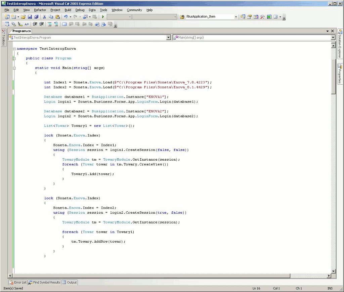Toggle a bookmark on the current line
Viewport: 344px width, 292px height.
pos(64,24)
